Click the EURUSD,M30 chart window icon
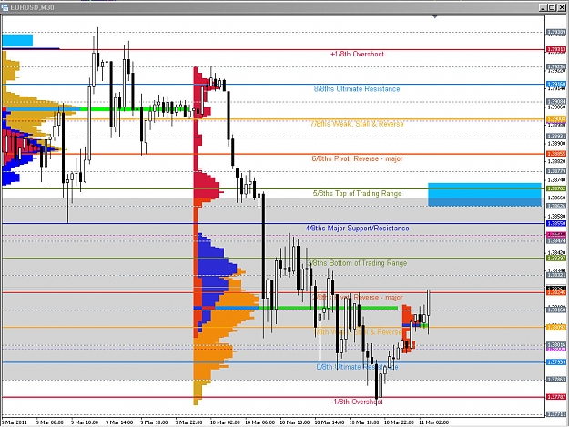Image resolution: width=569 pixels, height=427 pixels. (5, 7)
